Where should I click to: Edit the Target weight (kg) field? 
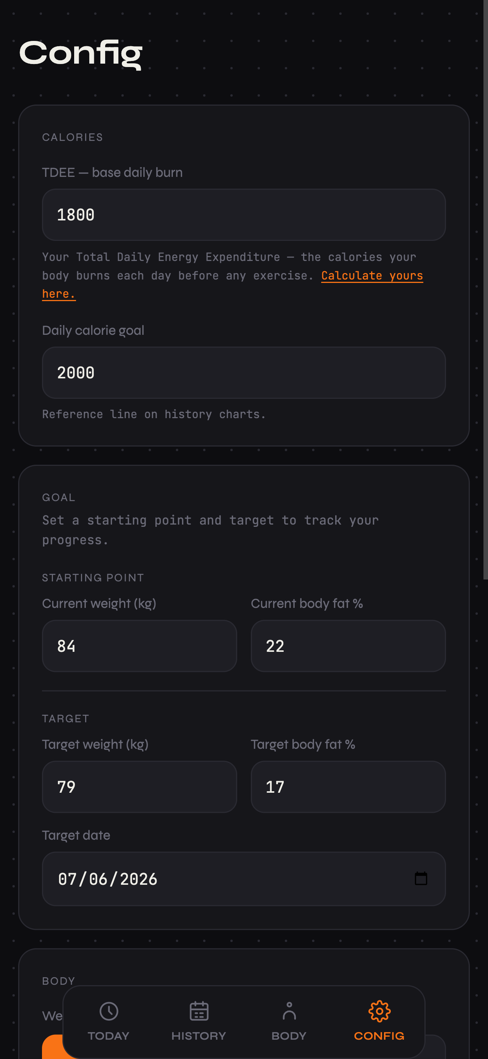coord(139,787)
